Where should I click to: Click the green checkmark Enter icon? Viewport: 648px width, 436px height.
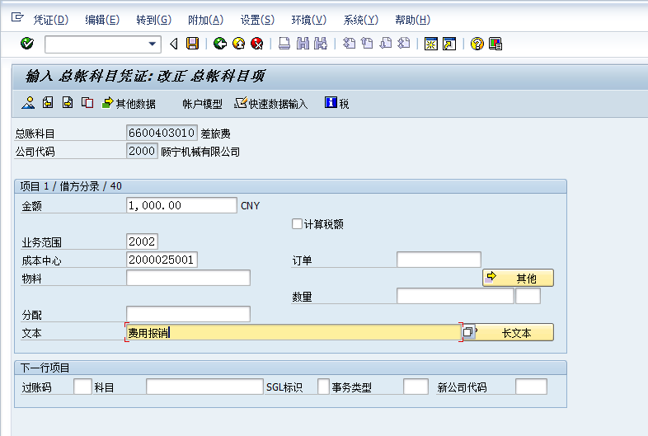(x=27, y=44)
